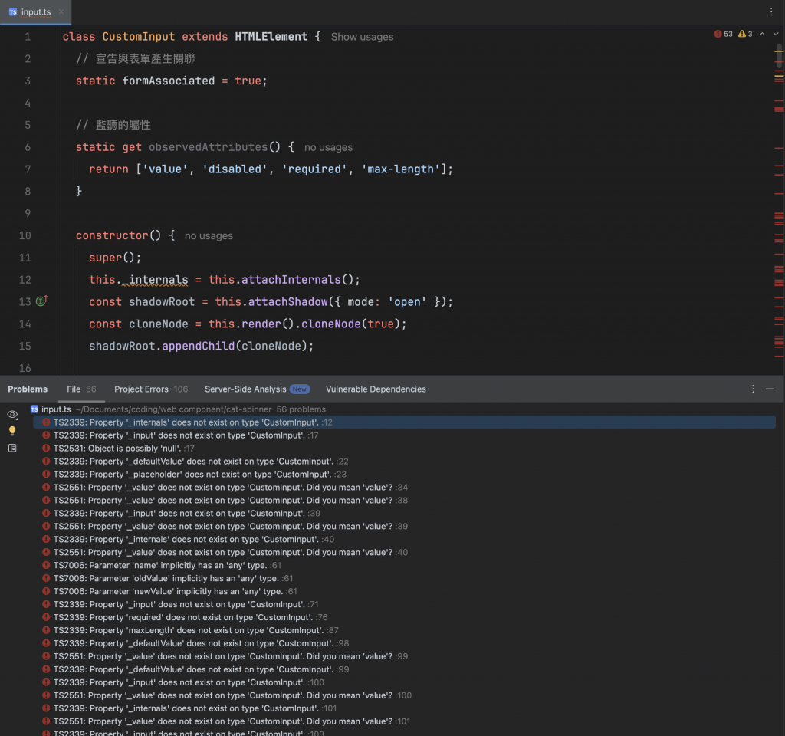Select '_input' does not exist error :100
The height and width of the screenshot is (736, 785).
pyautogui.click(x=183, y=683)
